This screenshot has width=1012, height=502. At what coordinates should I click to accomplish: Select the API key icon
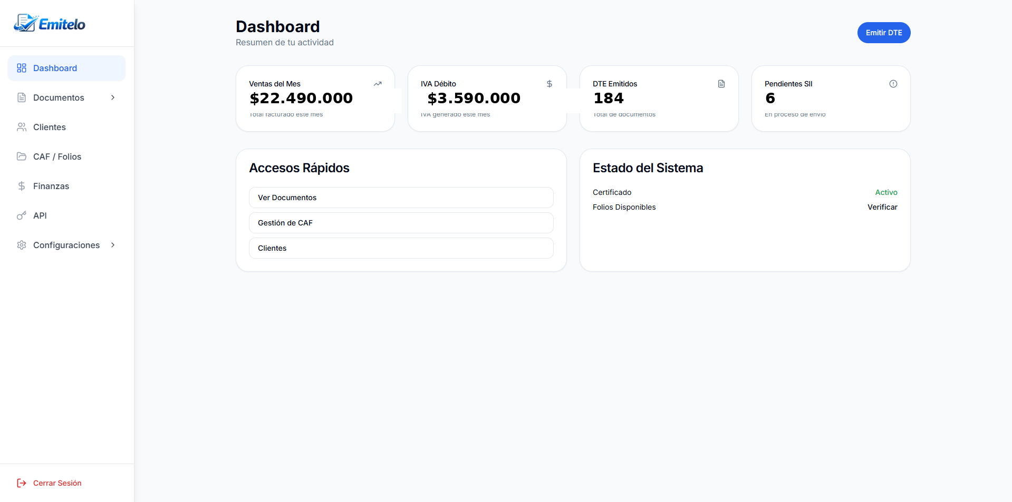pos(21,215)
